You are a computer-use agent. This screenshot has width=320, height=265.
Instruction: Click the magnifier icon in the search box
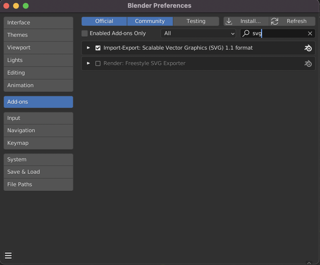[x=246, y=33]
